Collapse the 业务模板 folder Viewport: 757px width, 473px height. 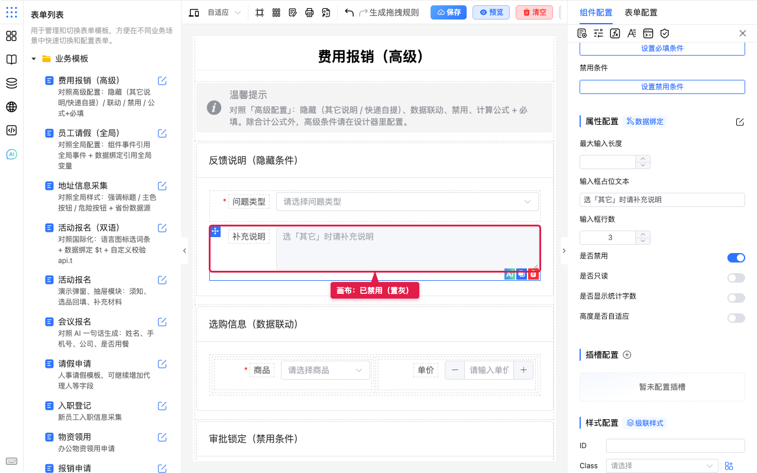pyautogui.click(x=34, y=59)
